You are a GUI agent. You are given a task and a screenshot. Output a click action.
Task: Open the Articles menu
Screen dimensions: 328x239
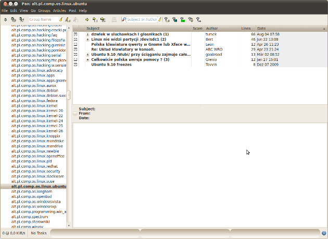59,10
